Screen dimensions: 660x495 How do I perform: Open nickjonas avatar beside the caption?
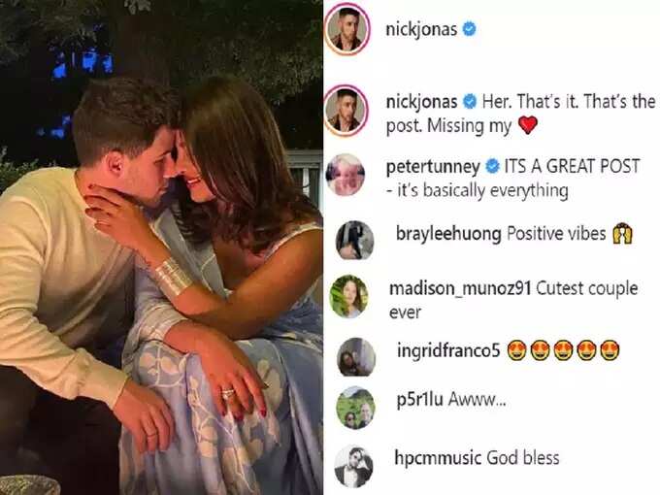tap(346, 111)
